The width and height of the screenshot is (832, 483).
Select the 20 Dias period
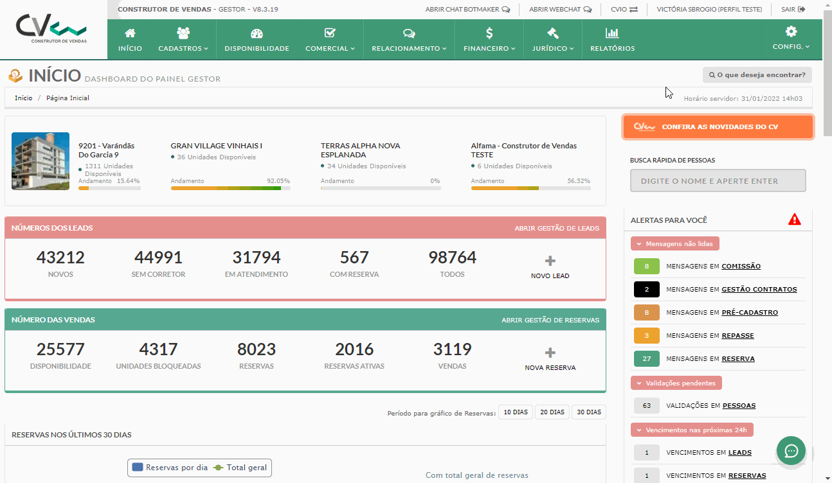552,412
